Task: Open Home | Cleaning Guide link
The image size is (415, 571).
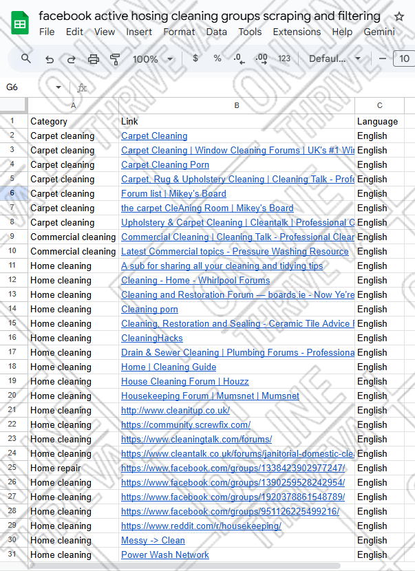Action: [169, 367]
